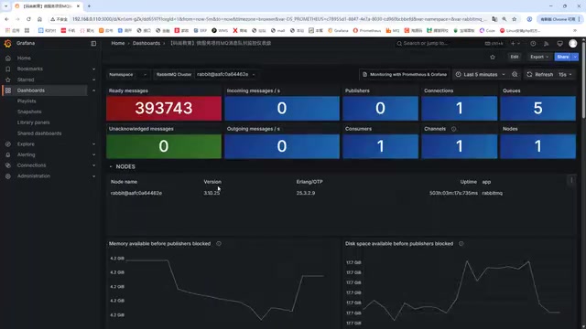586x329 pixels.
Task: Click the Alerting bell icon in sidebar
Action: pyautogui.click(x=8, y=154)
